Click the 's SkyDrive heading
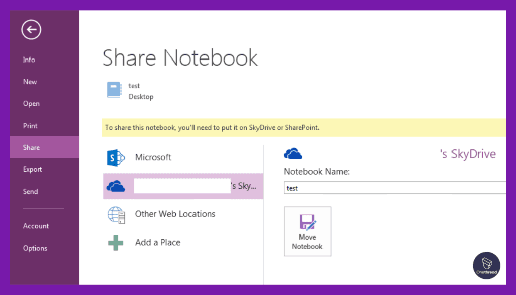Image resolution: width=516 pixels, height=295 pixels. [x=468, y=154]
